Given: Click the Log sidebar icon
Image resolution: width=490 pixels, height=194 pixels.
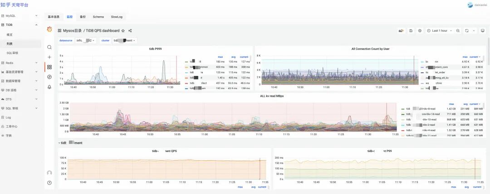Looking at the screenshot, I should [x=3, y=118].
